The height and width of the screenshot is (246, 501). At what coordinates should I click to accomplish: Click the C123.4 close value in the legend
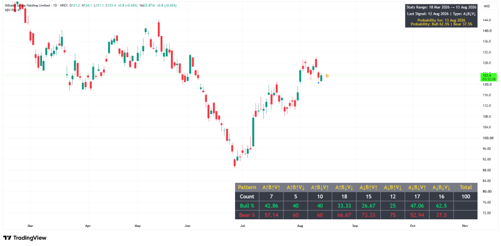110,5
